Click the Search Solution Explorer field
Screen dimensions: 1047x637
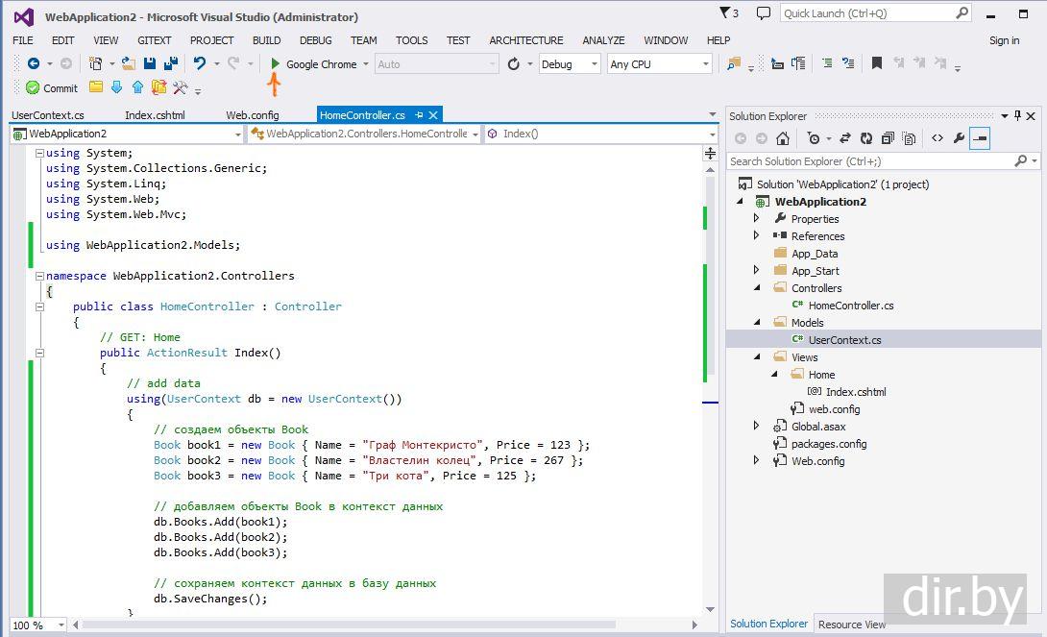click(x=869, y=161)
